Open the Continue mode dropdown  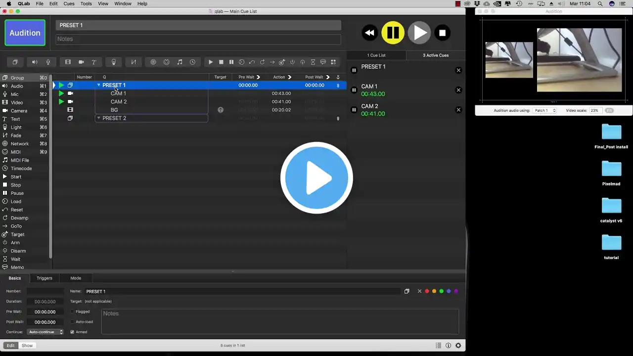pos(46,332)
